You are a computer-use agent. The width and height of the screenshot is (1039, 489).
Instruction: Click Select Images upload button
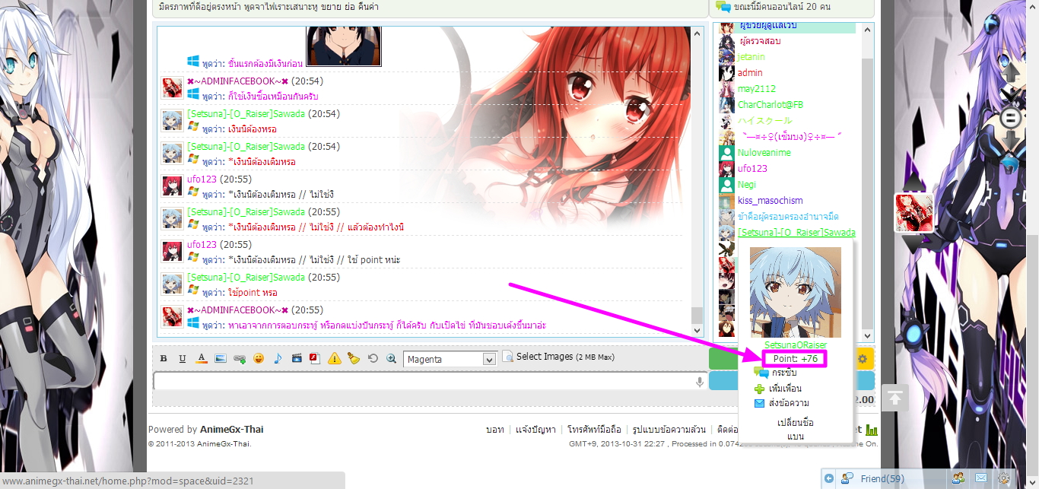coord(558,357)
